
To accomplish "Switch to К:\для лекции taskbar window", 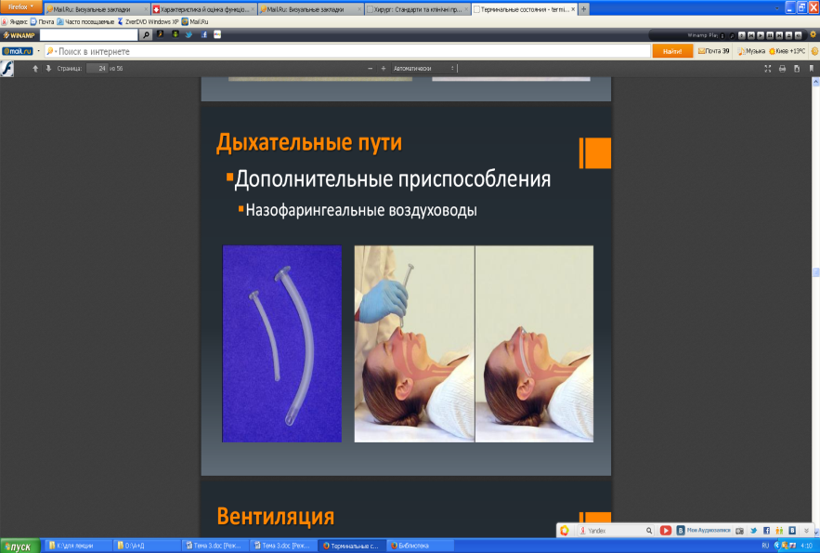I will click(x=77, y=546).
